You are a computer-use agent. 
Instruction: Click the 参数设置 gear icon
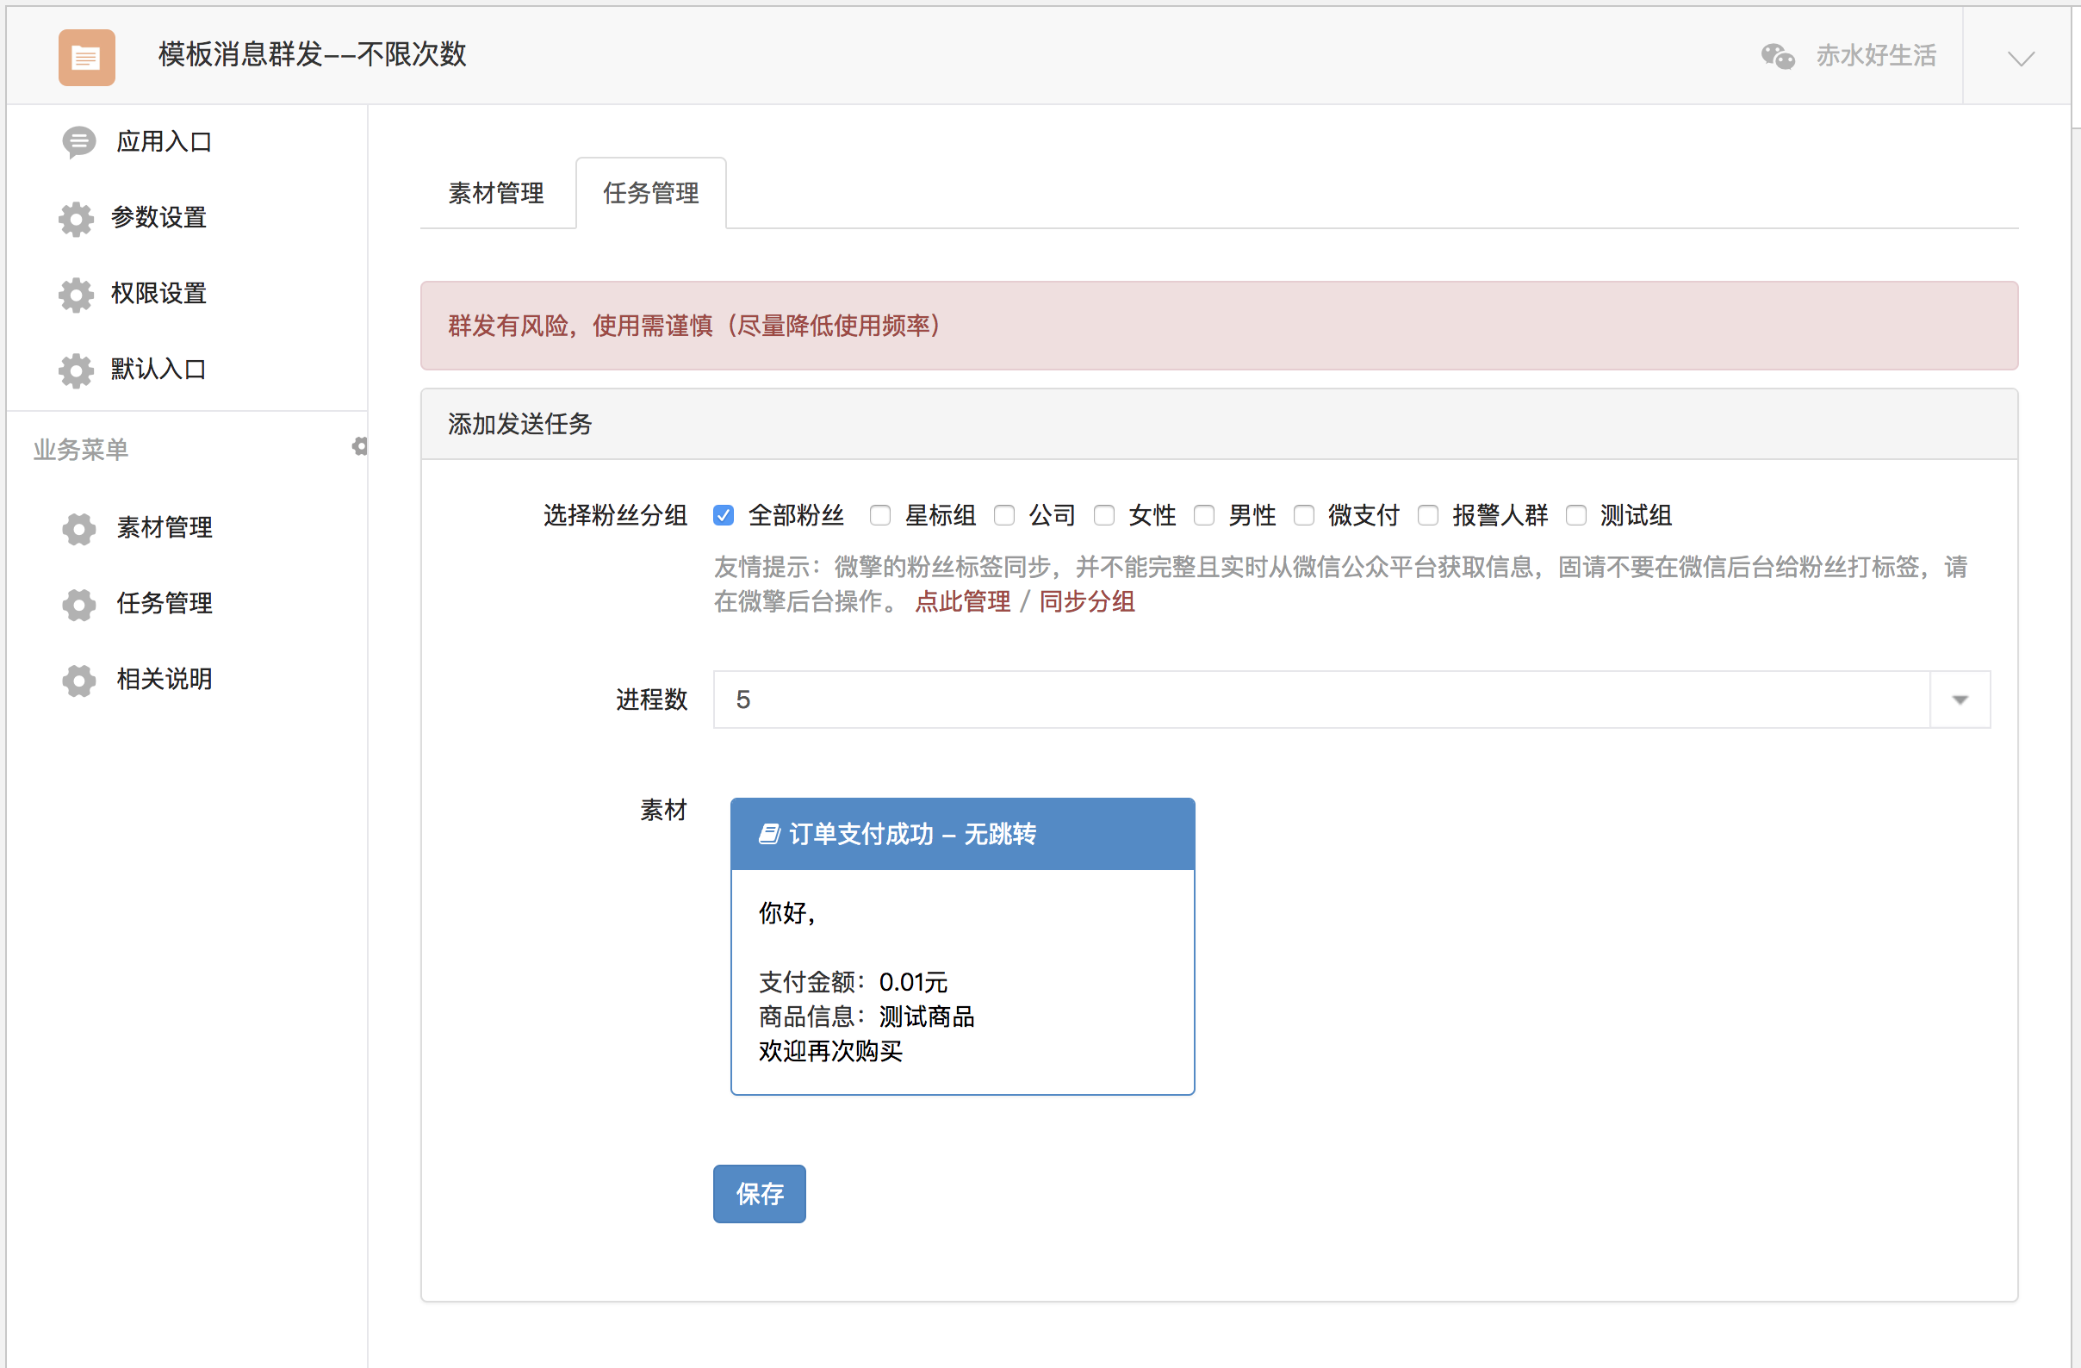coord(76,219)
